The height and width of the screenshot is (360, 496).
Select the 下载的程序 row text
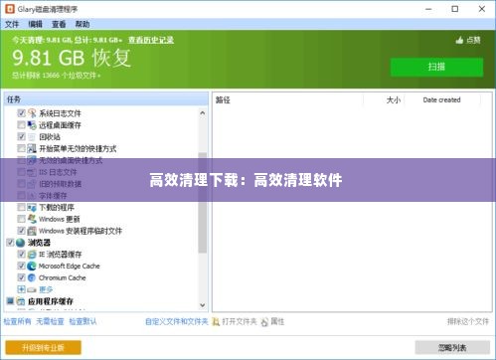click(x=57, y=208)
